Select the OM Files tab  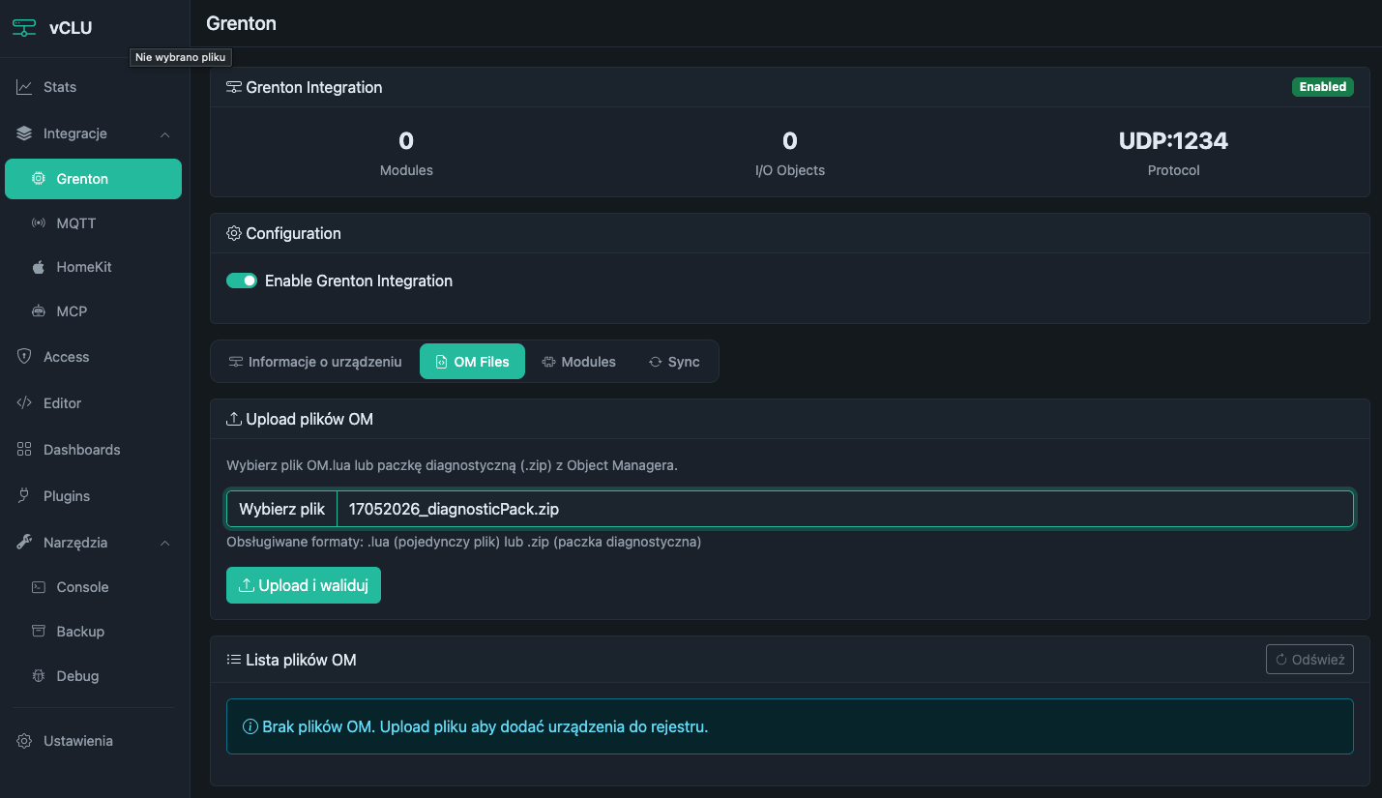(472, 362)
